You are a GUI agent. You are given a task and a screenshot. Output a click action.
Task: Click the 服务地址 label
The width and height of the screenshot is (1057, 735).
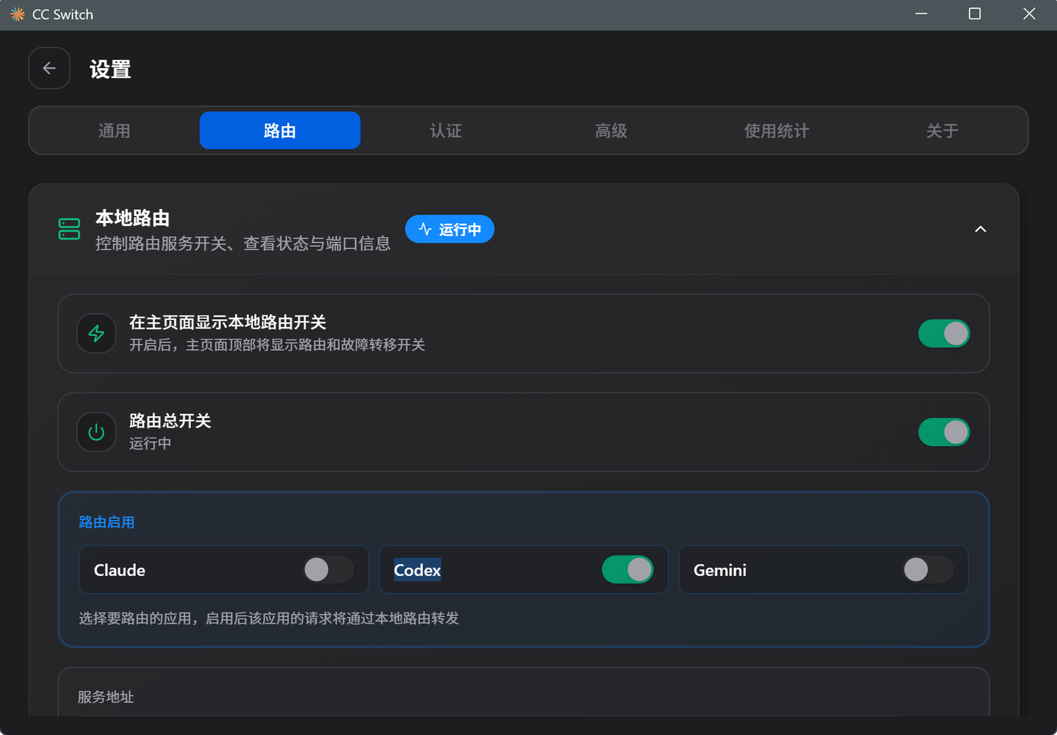pos(106,697)
